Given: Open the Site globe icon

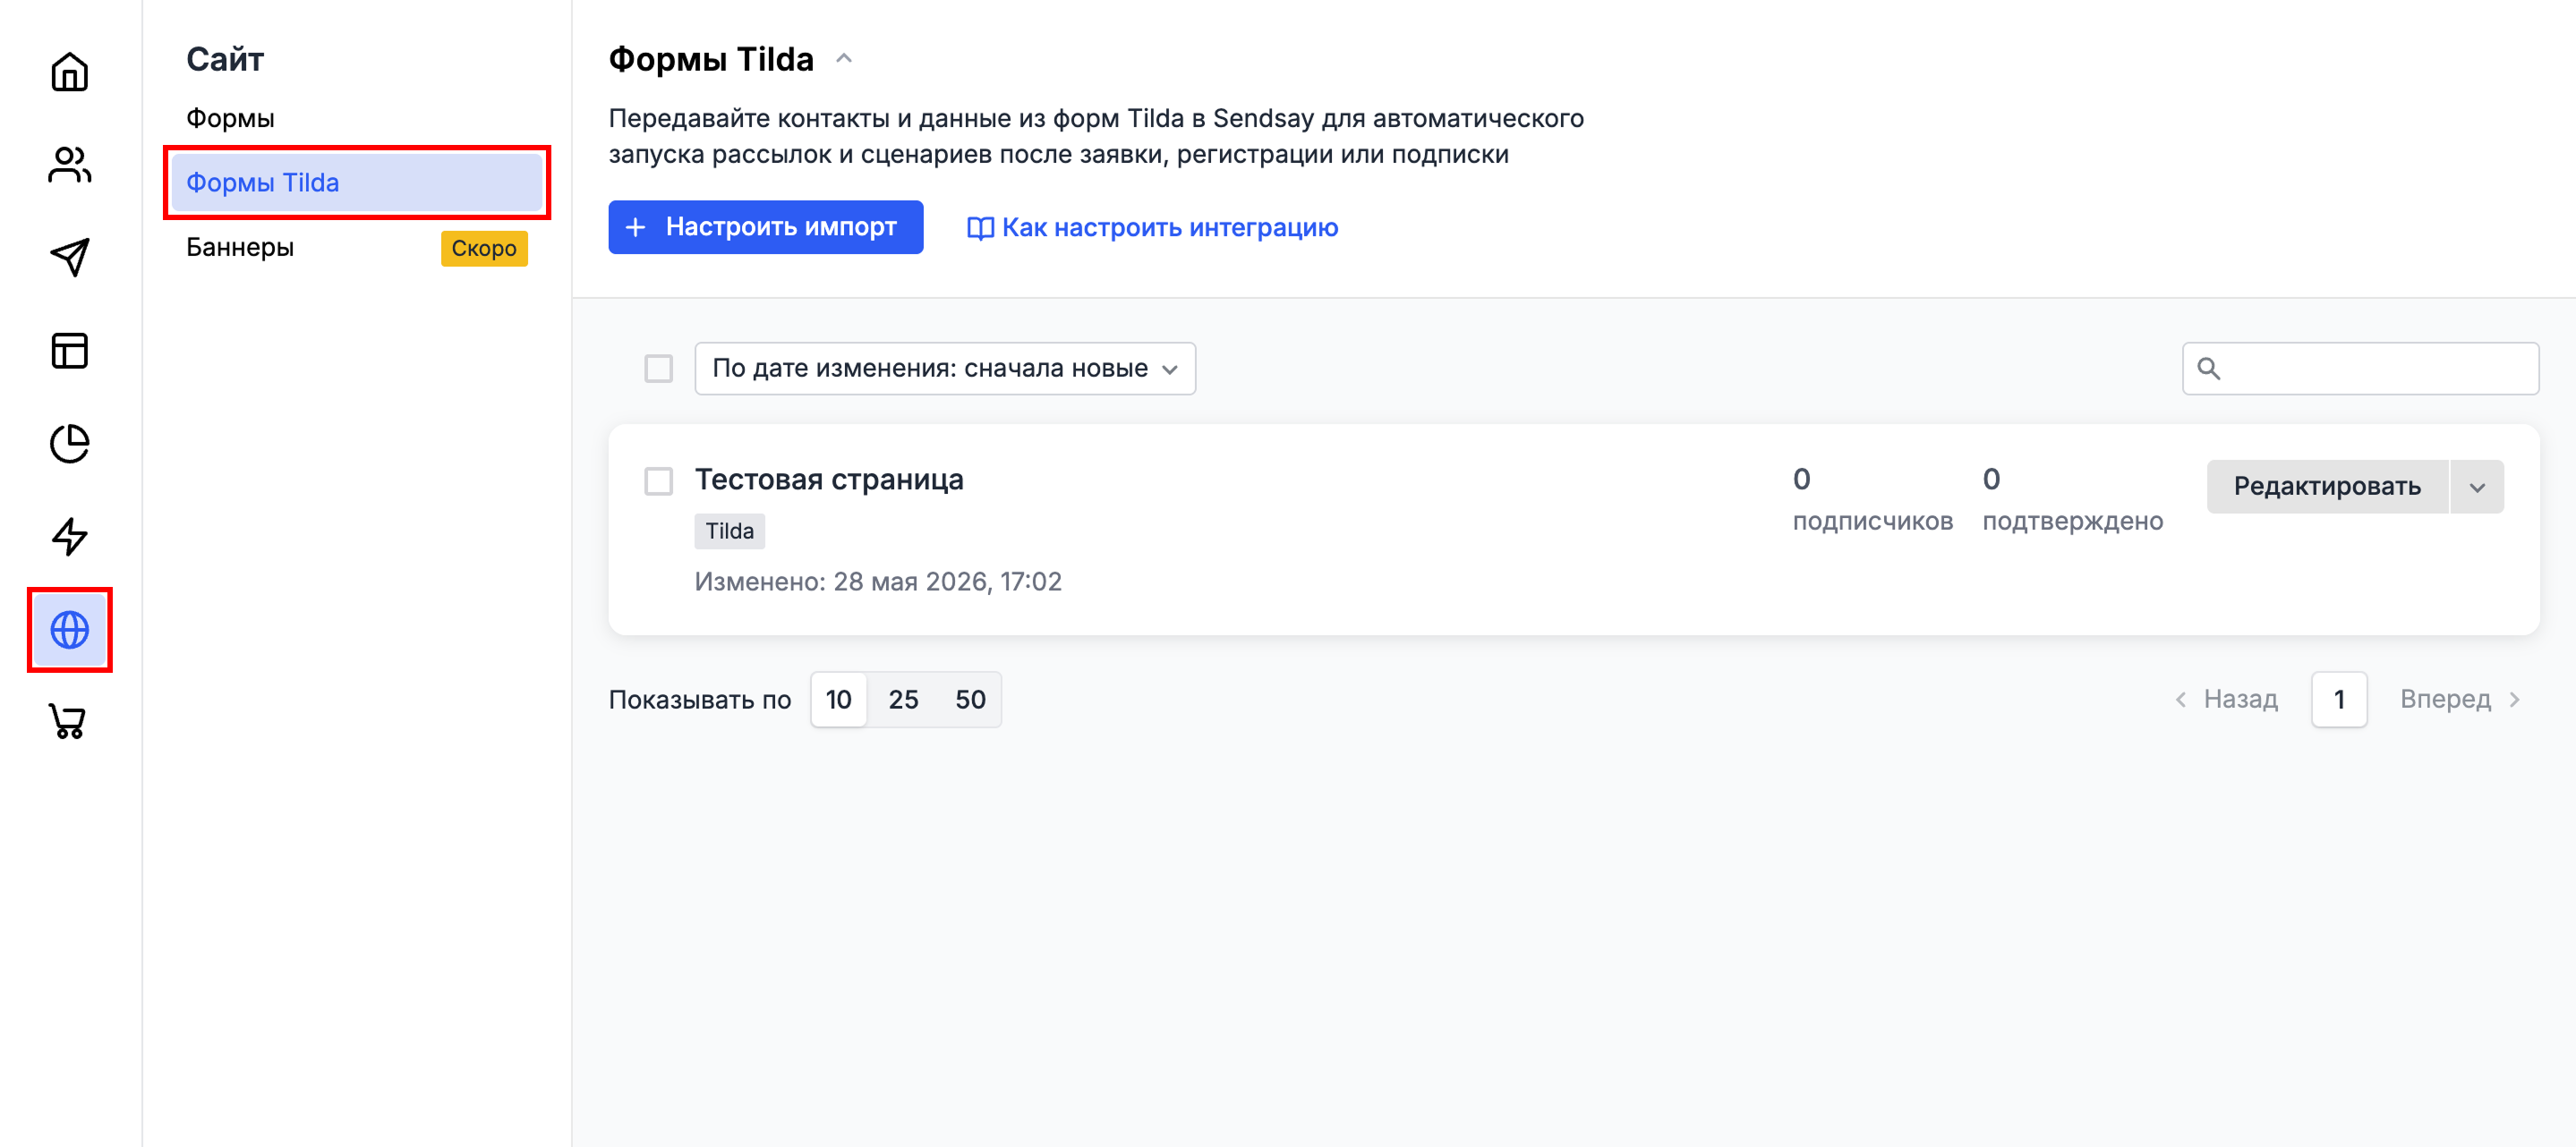Looking at the screenshot, I should (x=69, y=630).
